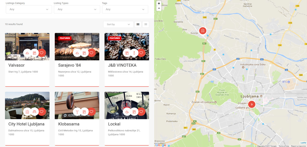Click the BTC label on the map
This screenshot has width=307, height=147.
284,82
